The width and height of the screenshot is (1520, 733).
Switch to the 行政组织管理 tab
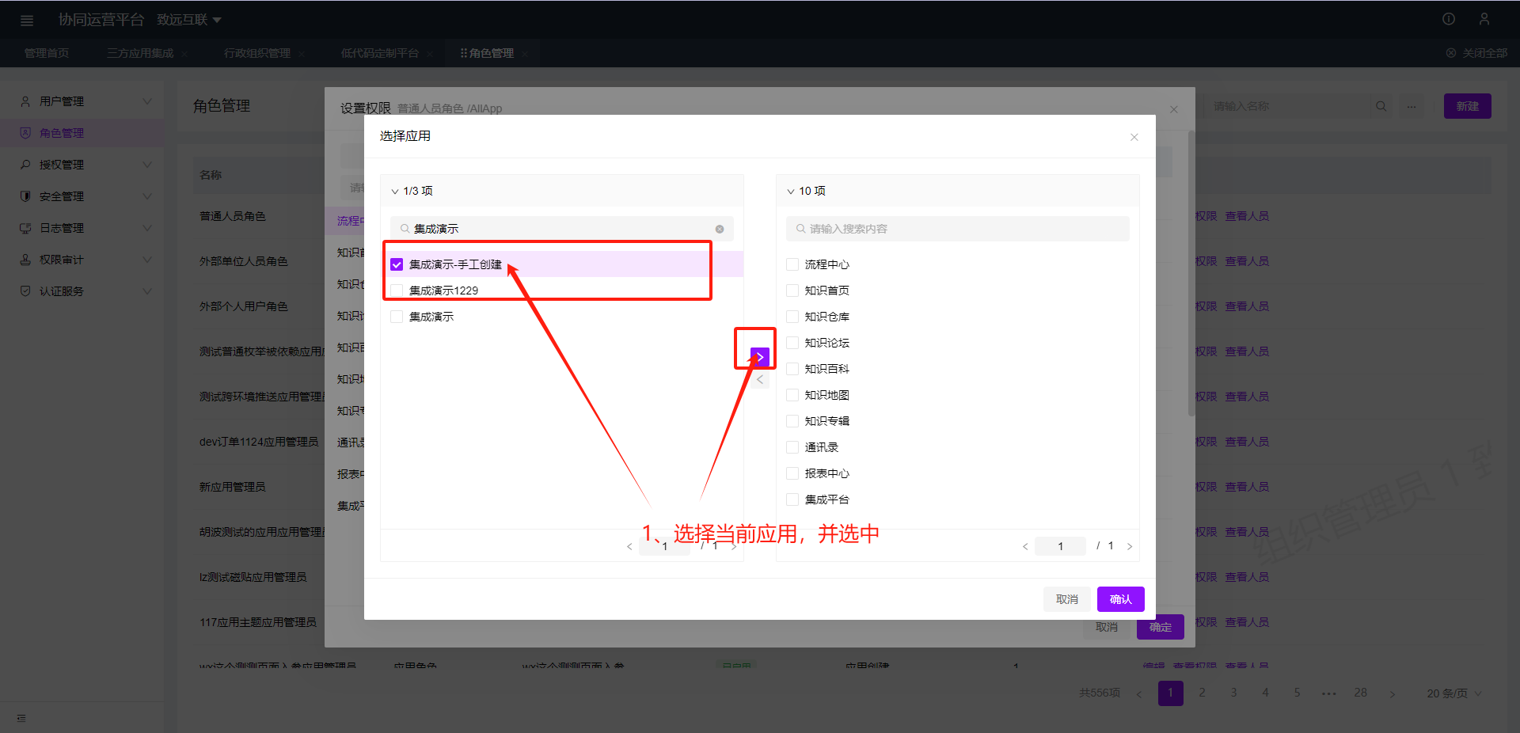257,54
